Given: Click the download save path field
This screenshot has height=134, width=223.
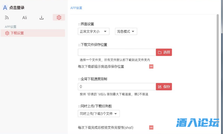Looking at the screenshot, I should coord(117,52).
